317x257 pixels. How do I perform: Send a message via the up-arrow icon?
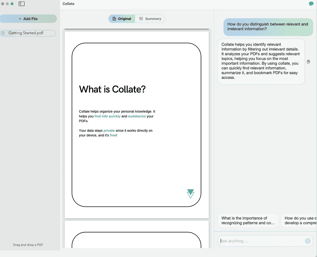point(308,241)
